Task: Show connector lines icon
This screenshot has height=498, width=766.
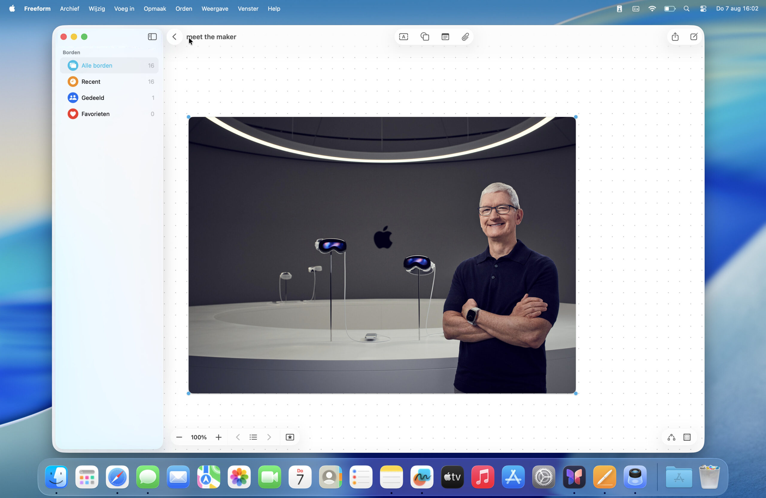Action: click(671, 437)
